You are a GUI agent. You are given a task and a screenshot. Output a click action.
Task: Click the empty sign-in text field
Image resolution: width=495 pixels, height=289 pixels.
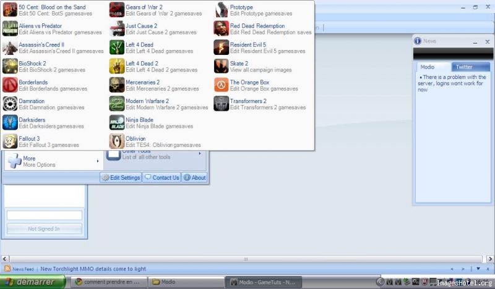[x=44, y=216]
